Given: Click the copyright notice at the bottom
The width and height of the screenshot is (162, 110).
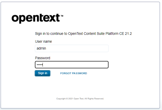Looking at the screenshot, I should 80,99.
